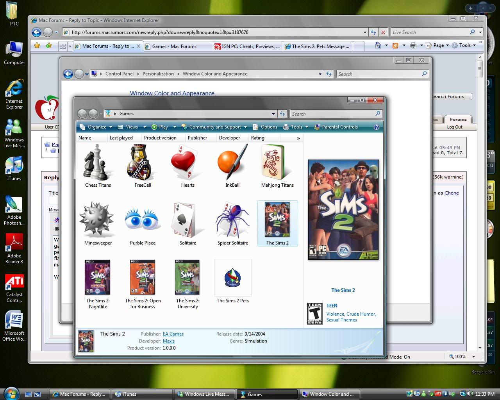The width and height of the screenshot is (500, 400).
Task: Expand the Tools dropdown in Games window
Action: [296, 127]
